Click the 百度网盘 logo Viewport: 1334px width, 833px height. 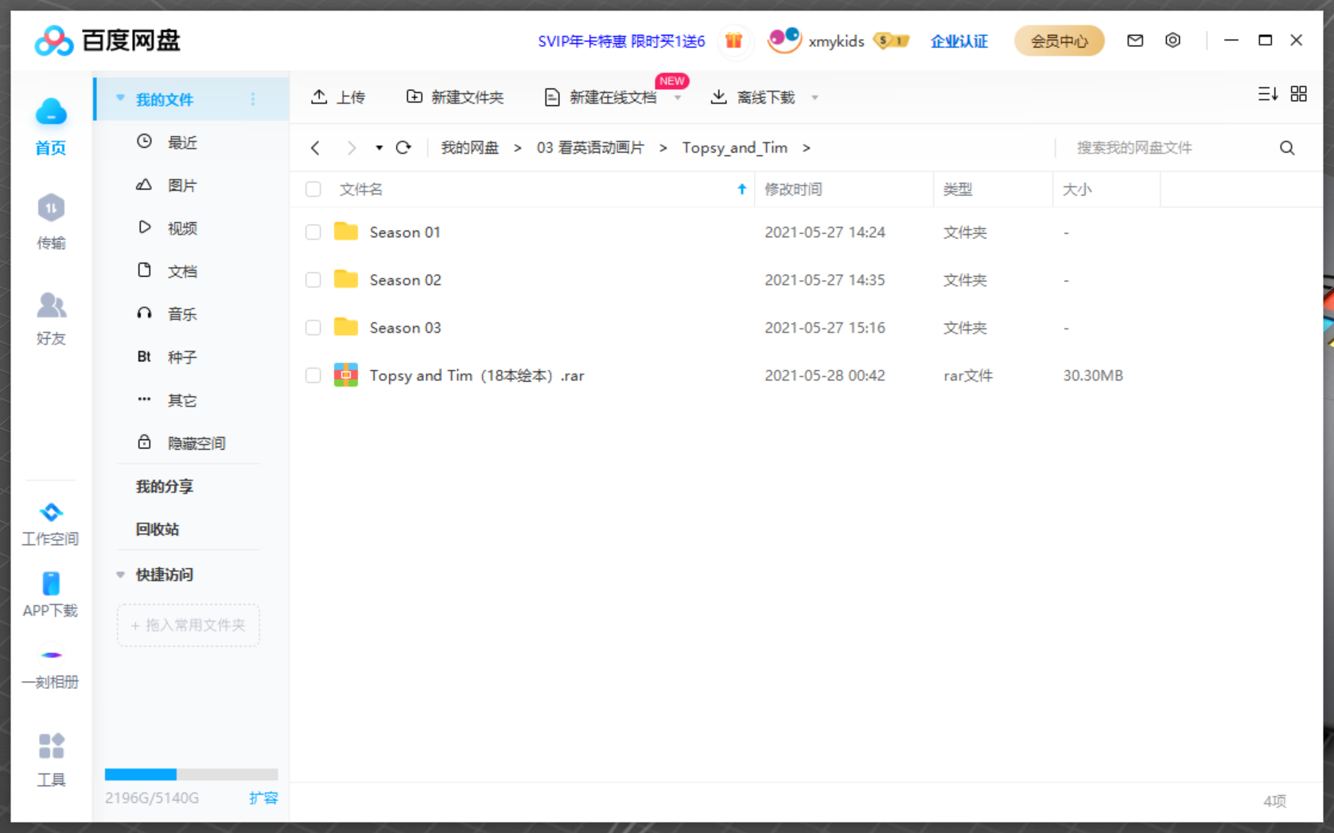(x=107, y=41)
